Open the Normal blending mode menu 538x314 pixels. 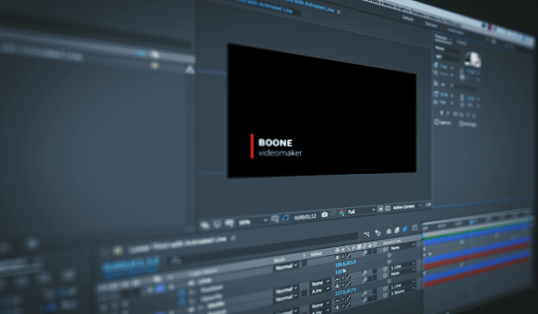(x=285, y=267)
